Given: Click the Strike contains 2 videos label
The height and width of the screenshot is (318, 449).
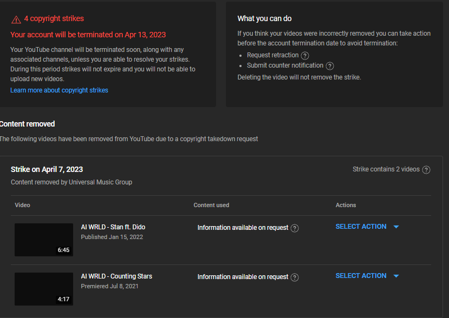Looking at the screenshot, I should pos(386,169).
